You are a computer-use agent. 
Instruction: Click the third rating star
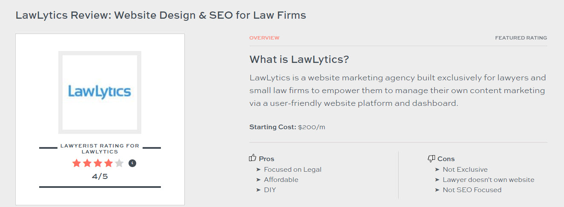tap(98, 163)
